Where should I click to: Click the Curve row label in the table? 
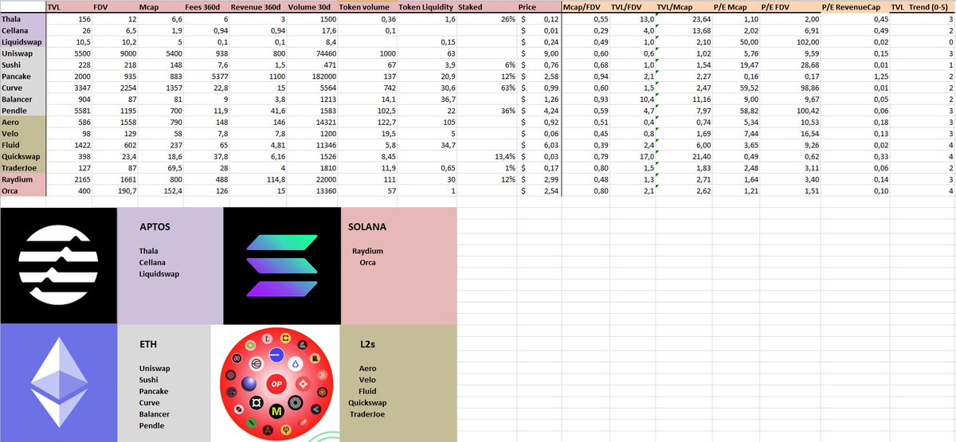pyautogui.click(x=23, y=88)
